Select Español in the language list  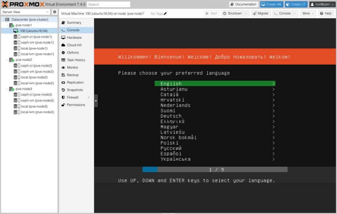click(x=215, y=153)
